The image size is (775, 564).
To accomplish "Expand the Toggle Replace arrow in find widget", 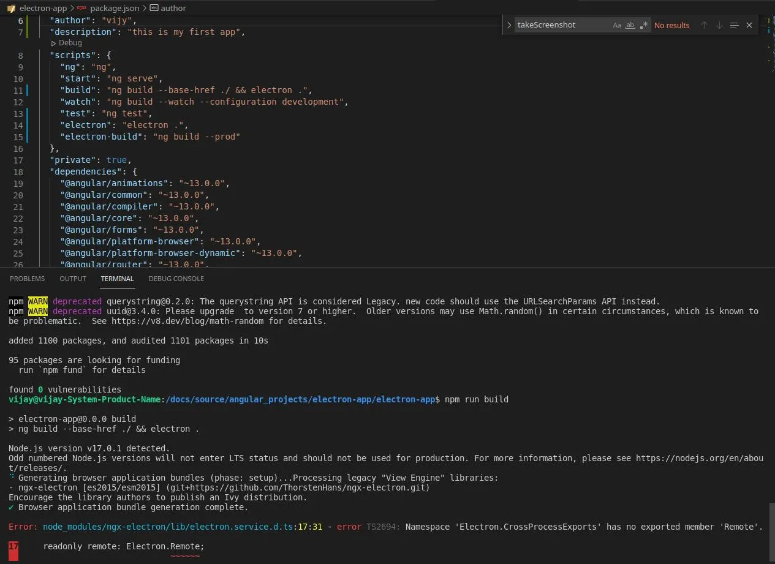I will [x=509, y=25].
